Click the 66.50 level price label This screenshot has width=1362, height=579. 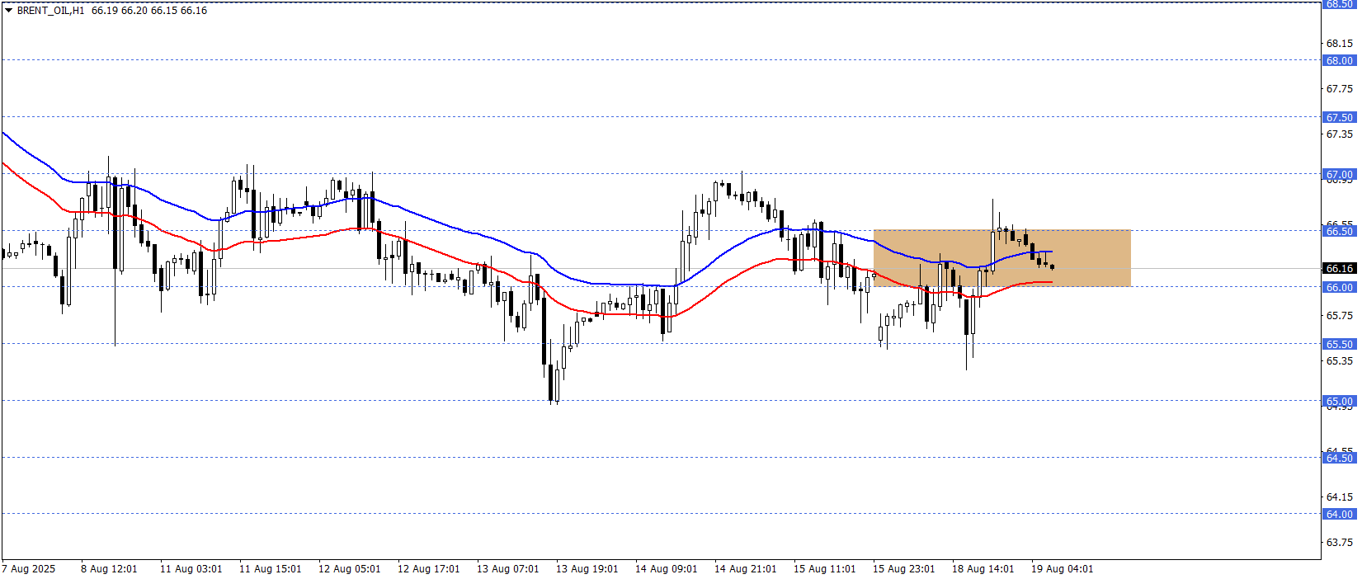(x=1340, y=231)
